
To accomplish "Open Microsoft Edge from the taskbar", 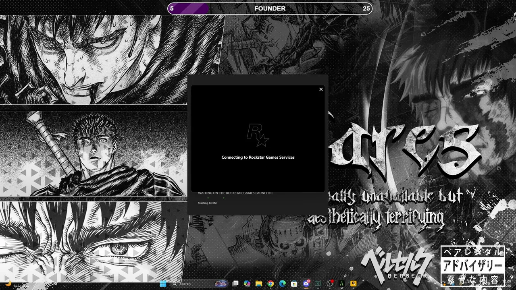I will pos(283,284).
